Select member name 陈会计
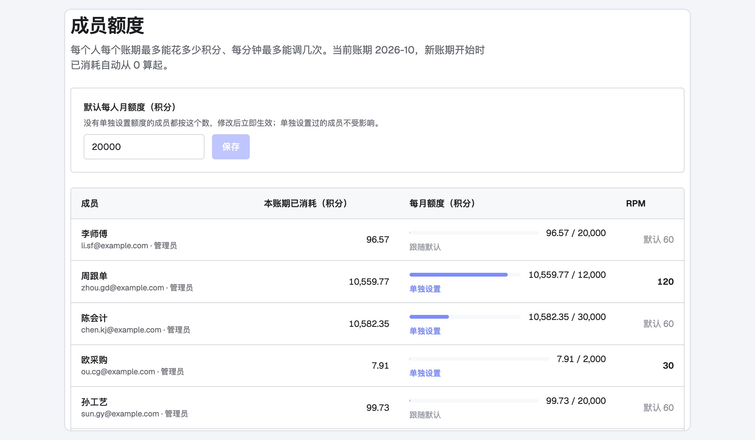Image resolution: width=755 pixels, height=440 pixels. click(94, 318)
